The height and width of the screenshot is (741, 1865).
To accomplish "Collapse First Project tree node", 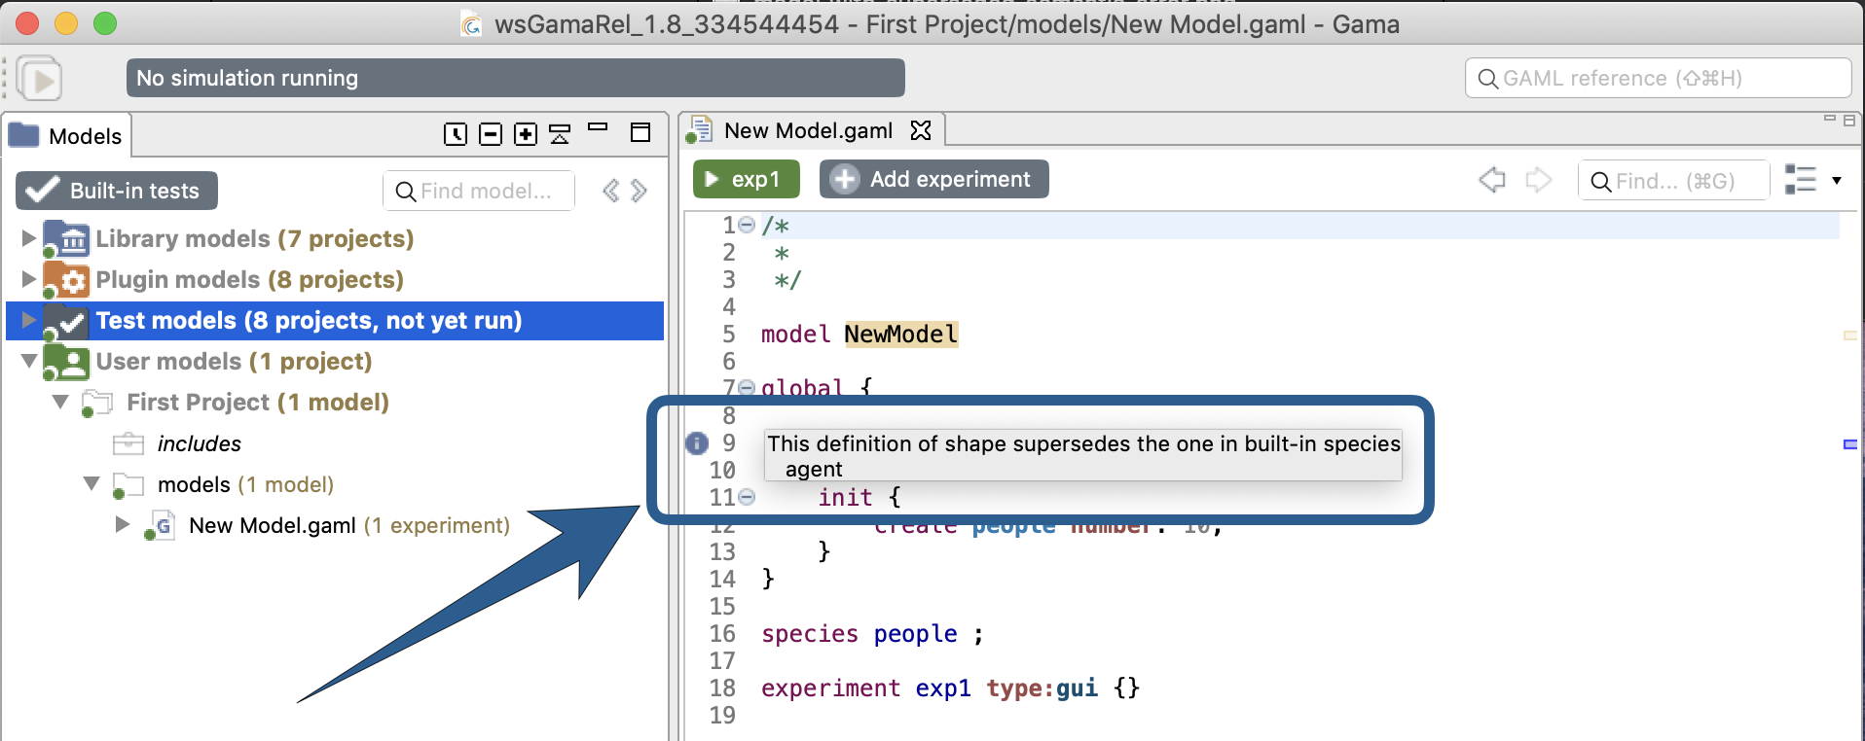I will click(60, 402).
